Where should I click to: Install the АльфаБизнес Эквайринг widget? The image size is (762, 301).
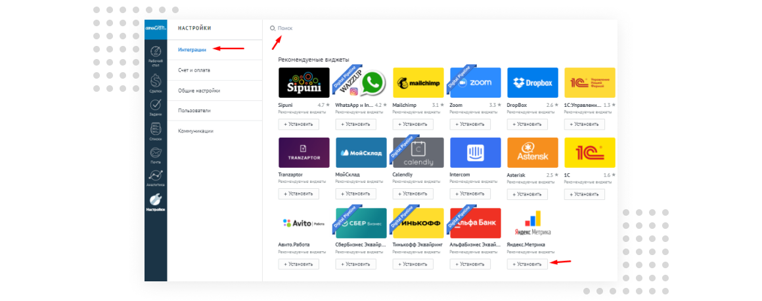tap(470, 264)
